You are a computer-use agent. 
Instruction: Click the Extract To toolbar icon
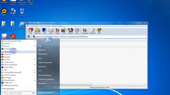[37, 31]
